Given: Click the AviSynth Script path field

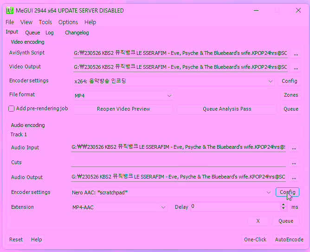Looking at the screenshot, I should tap(181, 53).
